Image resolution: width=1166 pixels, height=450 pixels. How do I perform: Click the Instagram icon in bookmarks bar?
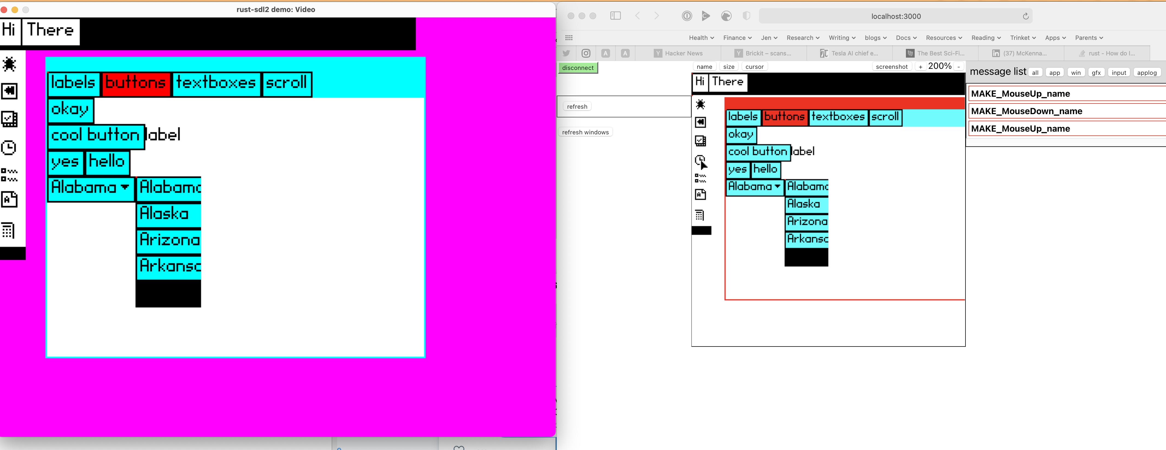click(586, 53)
